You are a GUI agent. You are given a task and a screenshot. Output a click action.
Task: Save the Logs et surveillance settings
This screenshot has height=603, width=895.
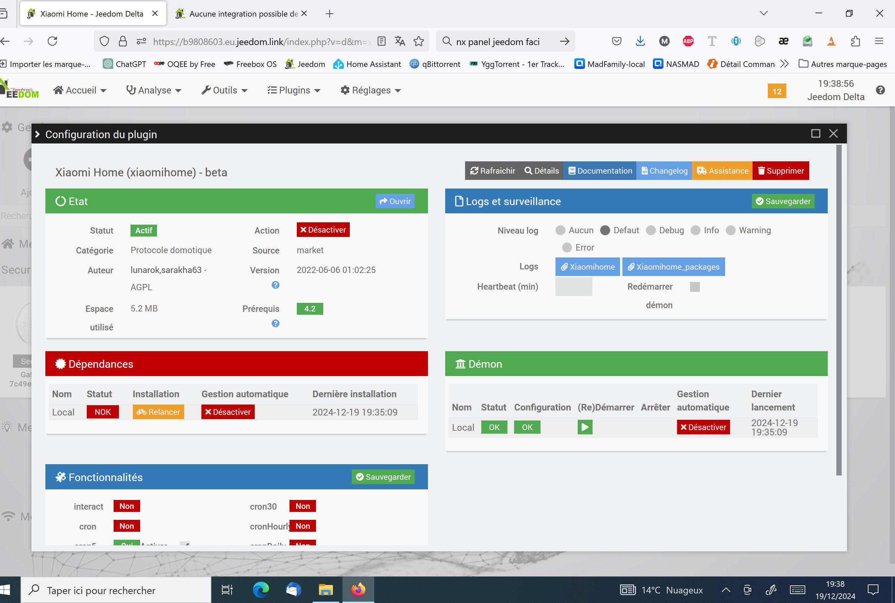[x=783, y=201]
